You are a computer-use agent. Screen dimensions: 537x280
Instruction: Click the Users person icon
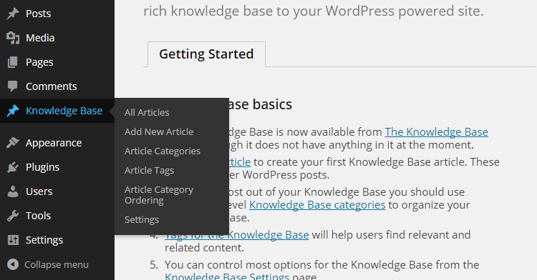click(13, 191)
